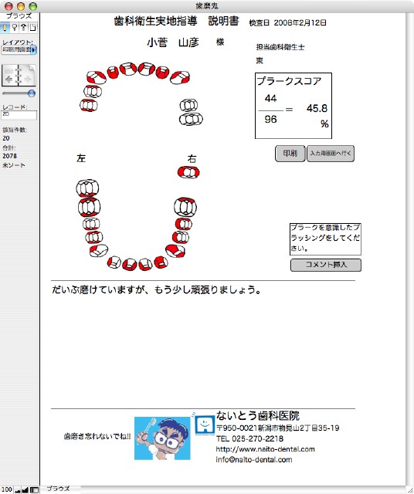Click the コメント挿入 button
The height and width of the screenshot is (494, 414).
pyautogui.click(x=326, y=265)
